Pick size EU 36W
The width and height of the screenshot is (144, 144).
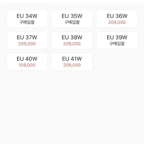(117, 19)
